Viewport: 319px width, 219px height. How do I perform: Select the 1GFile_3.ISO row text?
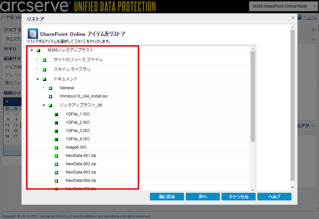pos(78,131)
